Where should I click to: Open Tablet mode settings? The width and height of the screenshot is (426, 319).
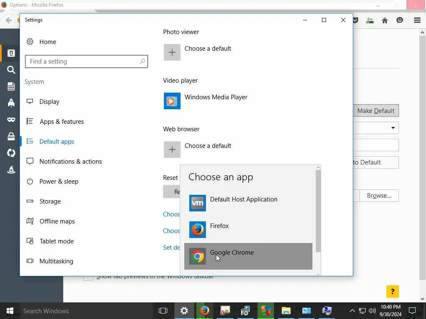tap(57, 241)
